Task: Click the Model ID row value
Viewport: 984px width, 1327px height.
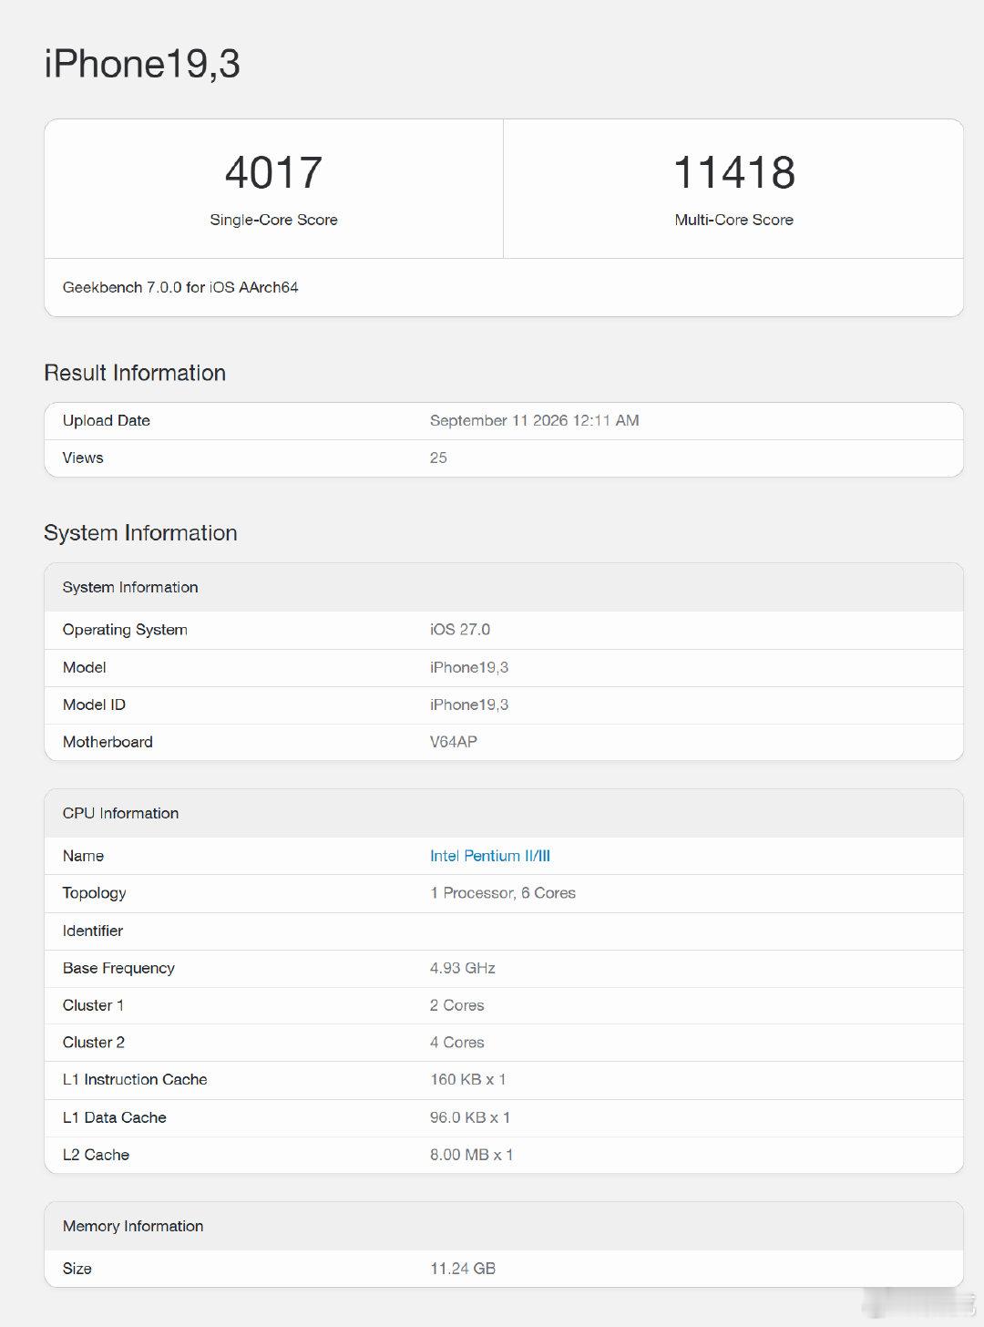Action: (x=469, y=705)
